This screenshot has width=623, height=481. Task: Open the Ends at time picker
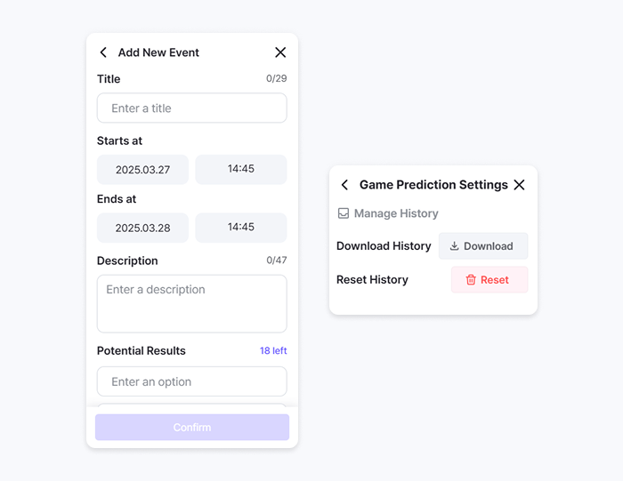point(241,228)
